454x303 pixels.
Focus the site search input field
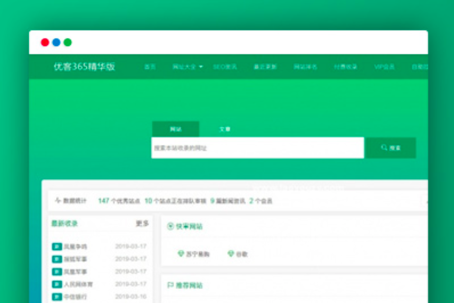coord(257,148)
